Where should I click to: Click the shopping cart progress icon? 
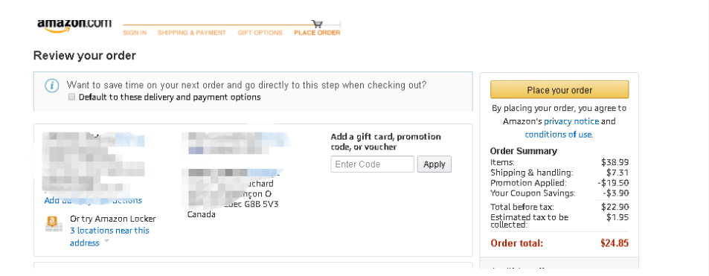coord(318,24)
